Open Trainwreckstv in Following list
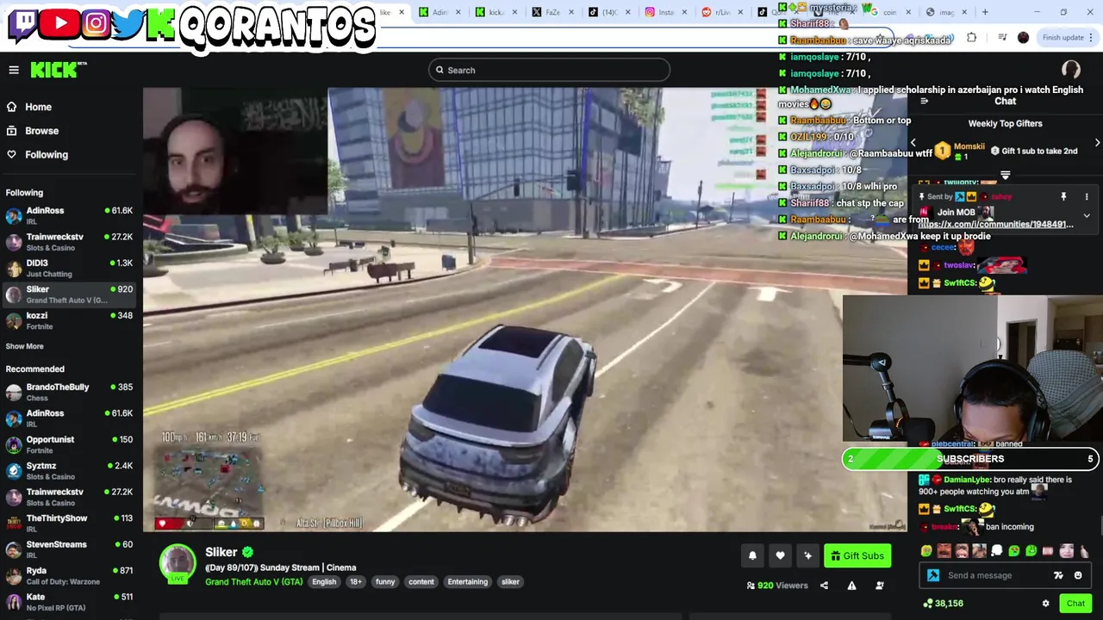This screenshot has width=1103, height=620. click(69, 242)
